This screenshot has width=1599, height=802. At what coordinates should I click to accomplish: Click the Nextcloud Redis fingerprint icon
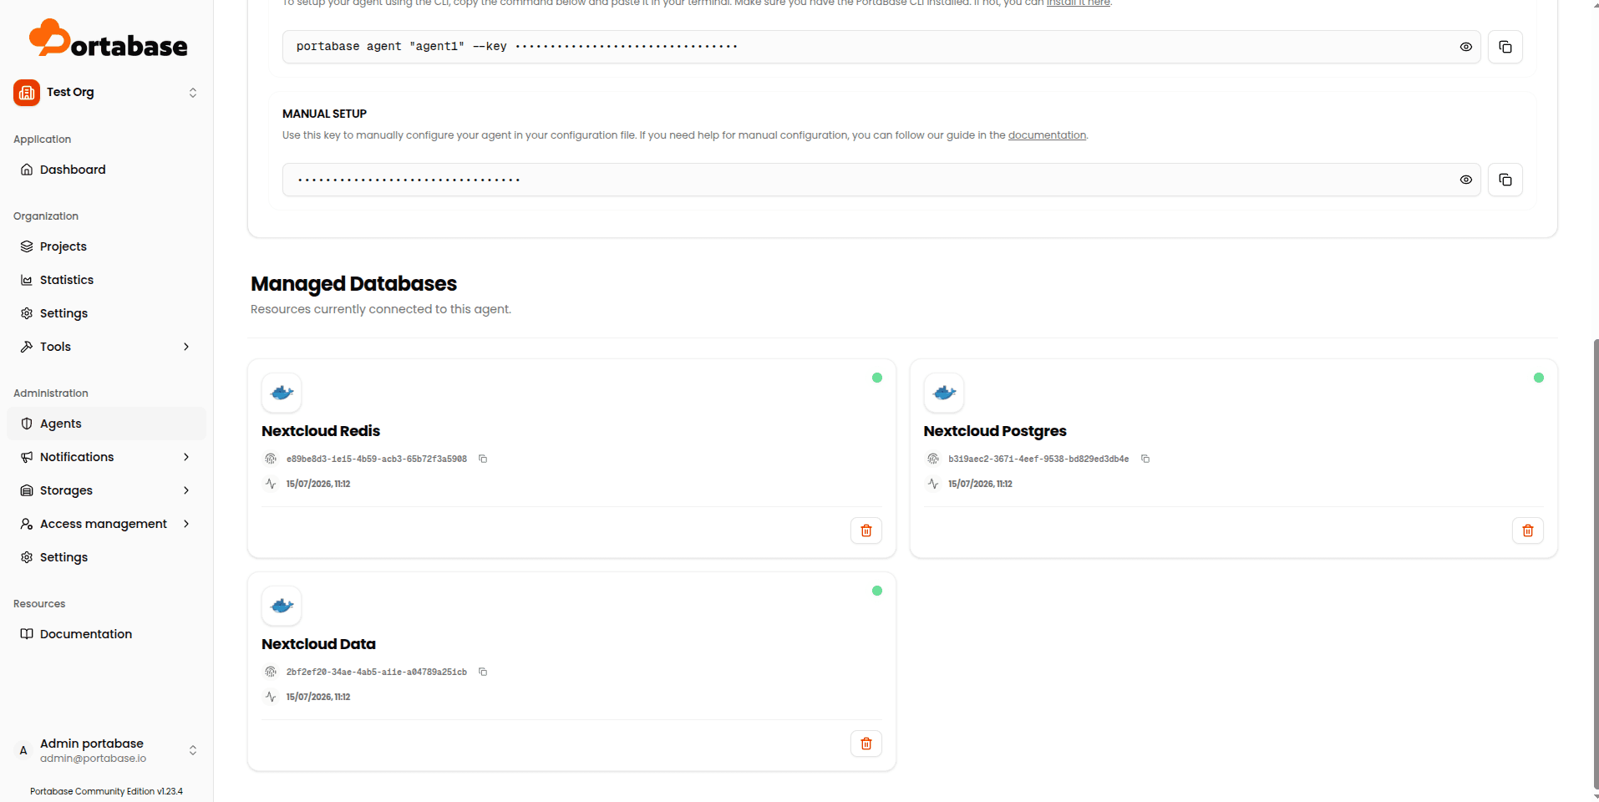[x=271, y=459]
